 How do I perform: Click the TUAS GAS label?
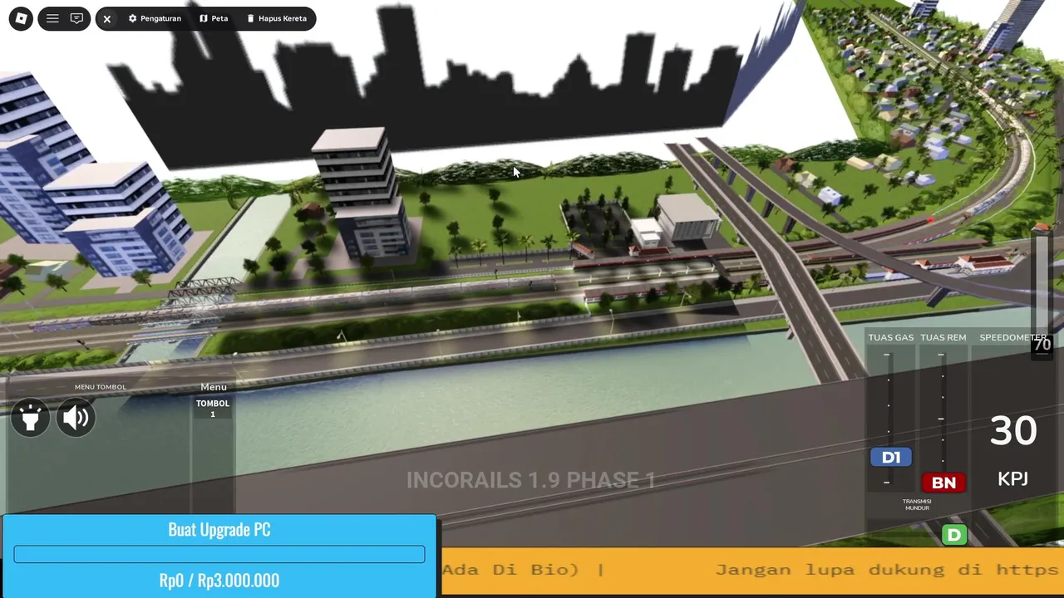pos(891,337)
